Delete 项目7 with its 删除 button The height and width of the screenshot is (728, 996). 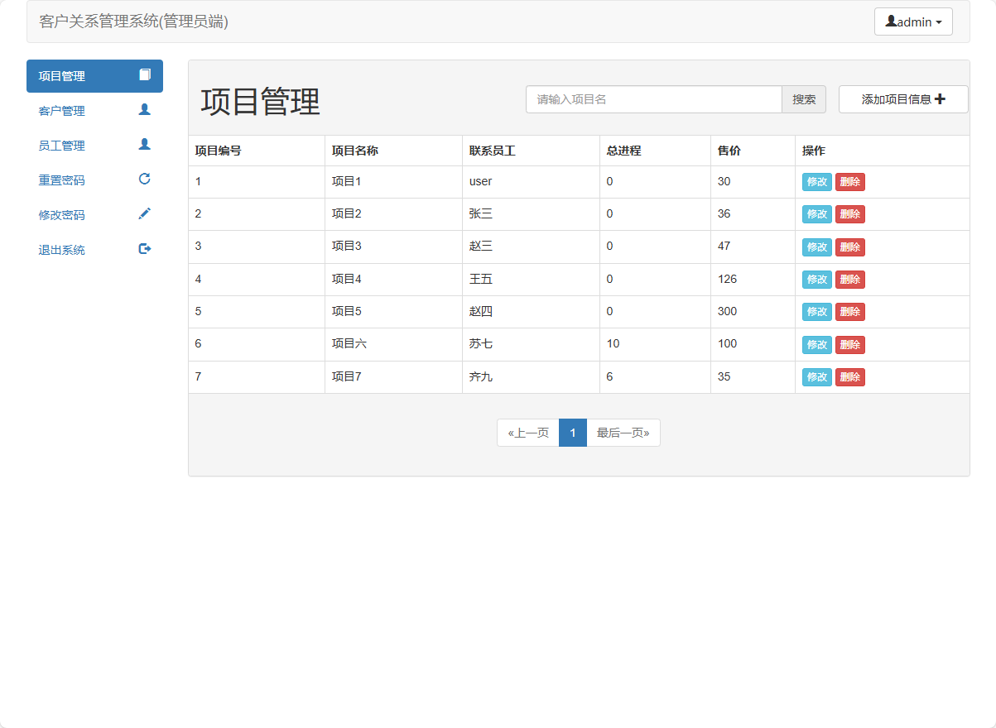pyautogui.click(x=850, y=376)
